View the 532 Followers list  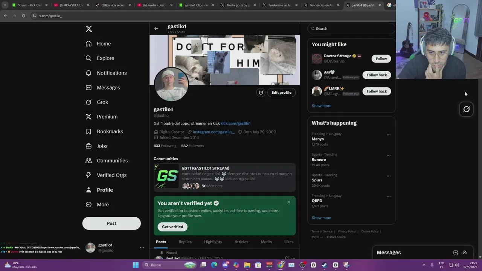(x=192, y=146)
